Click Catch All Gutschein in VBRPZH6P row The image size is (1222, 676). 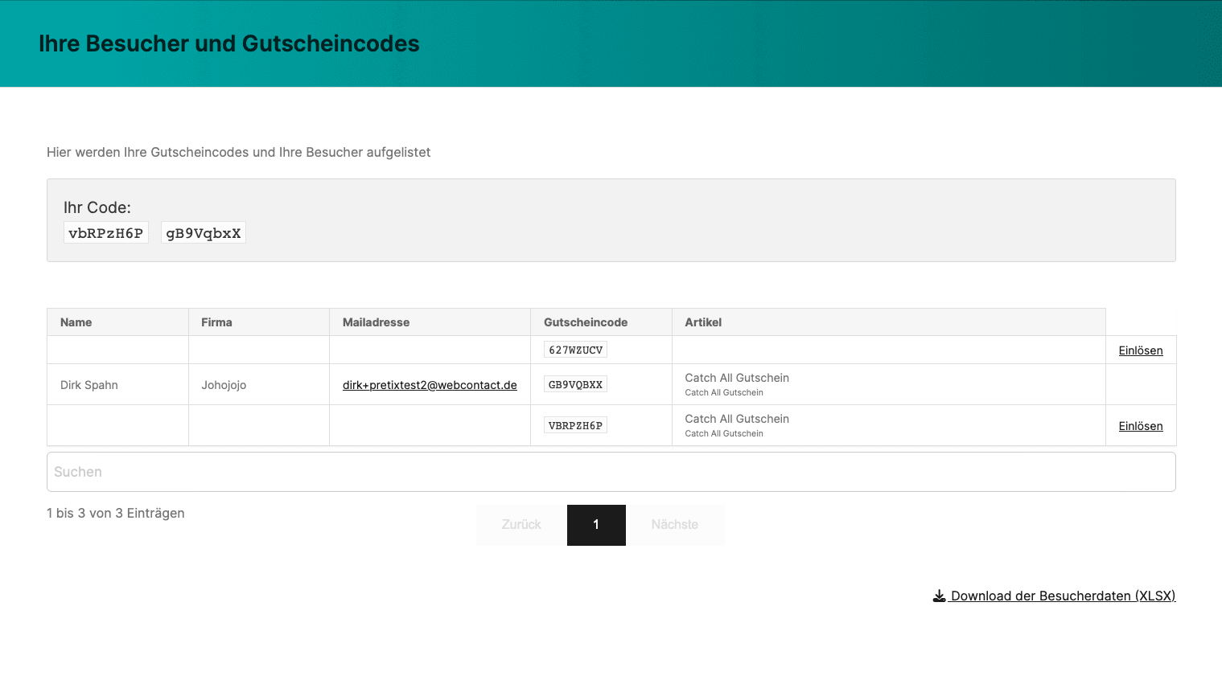pos(737,419)
